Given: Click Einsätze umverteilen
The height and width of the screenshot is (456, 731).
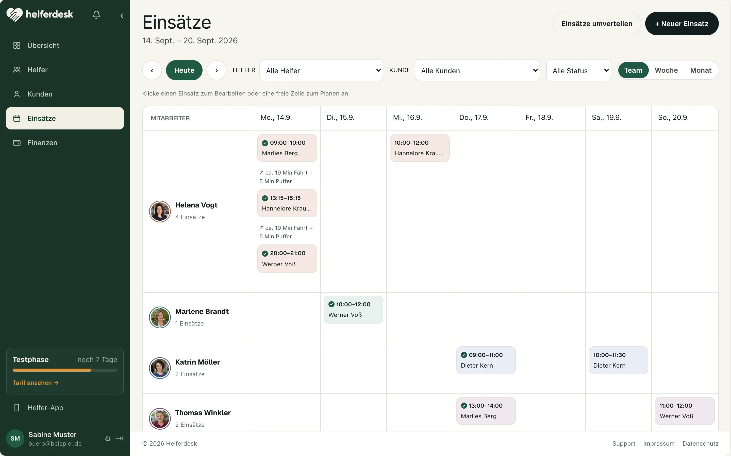Looking at the screenshot, I should click(x=596, y=24).
